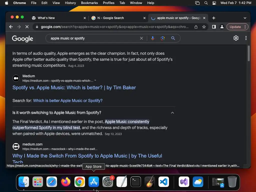Open the Trash in the Dock
256x192 pixels.
(x=232, y=181)
